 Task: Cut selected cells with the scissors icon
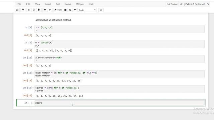pos(29,10)
